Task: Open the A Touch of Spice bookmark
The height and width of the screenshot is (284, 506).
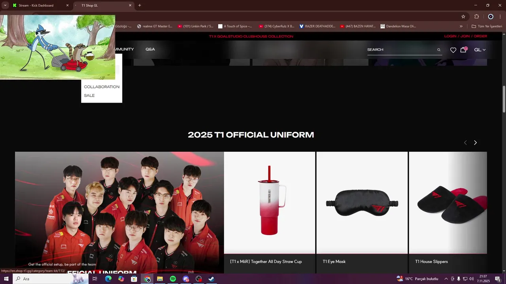Action: pos(235,26)
